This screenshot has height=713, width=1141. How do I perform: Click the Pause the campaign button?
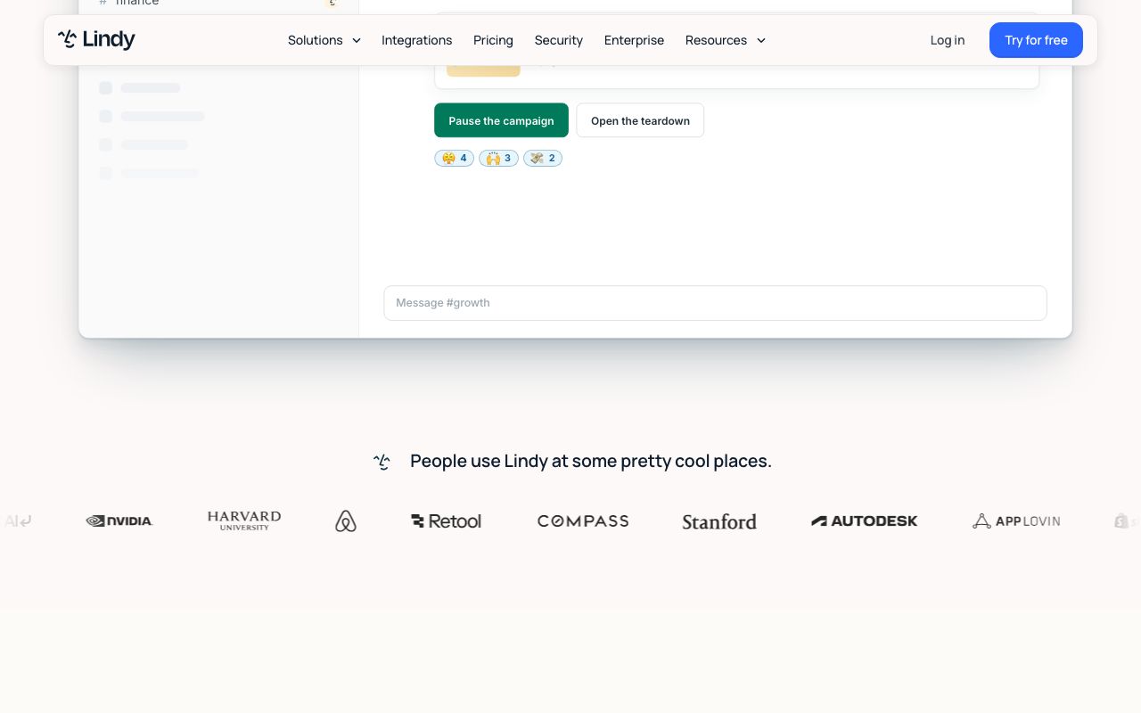pyautogui.click(x=501, y=120)
